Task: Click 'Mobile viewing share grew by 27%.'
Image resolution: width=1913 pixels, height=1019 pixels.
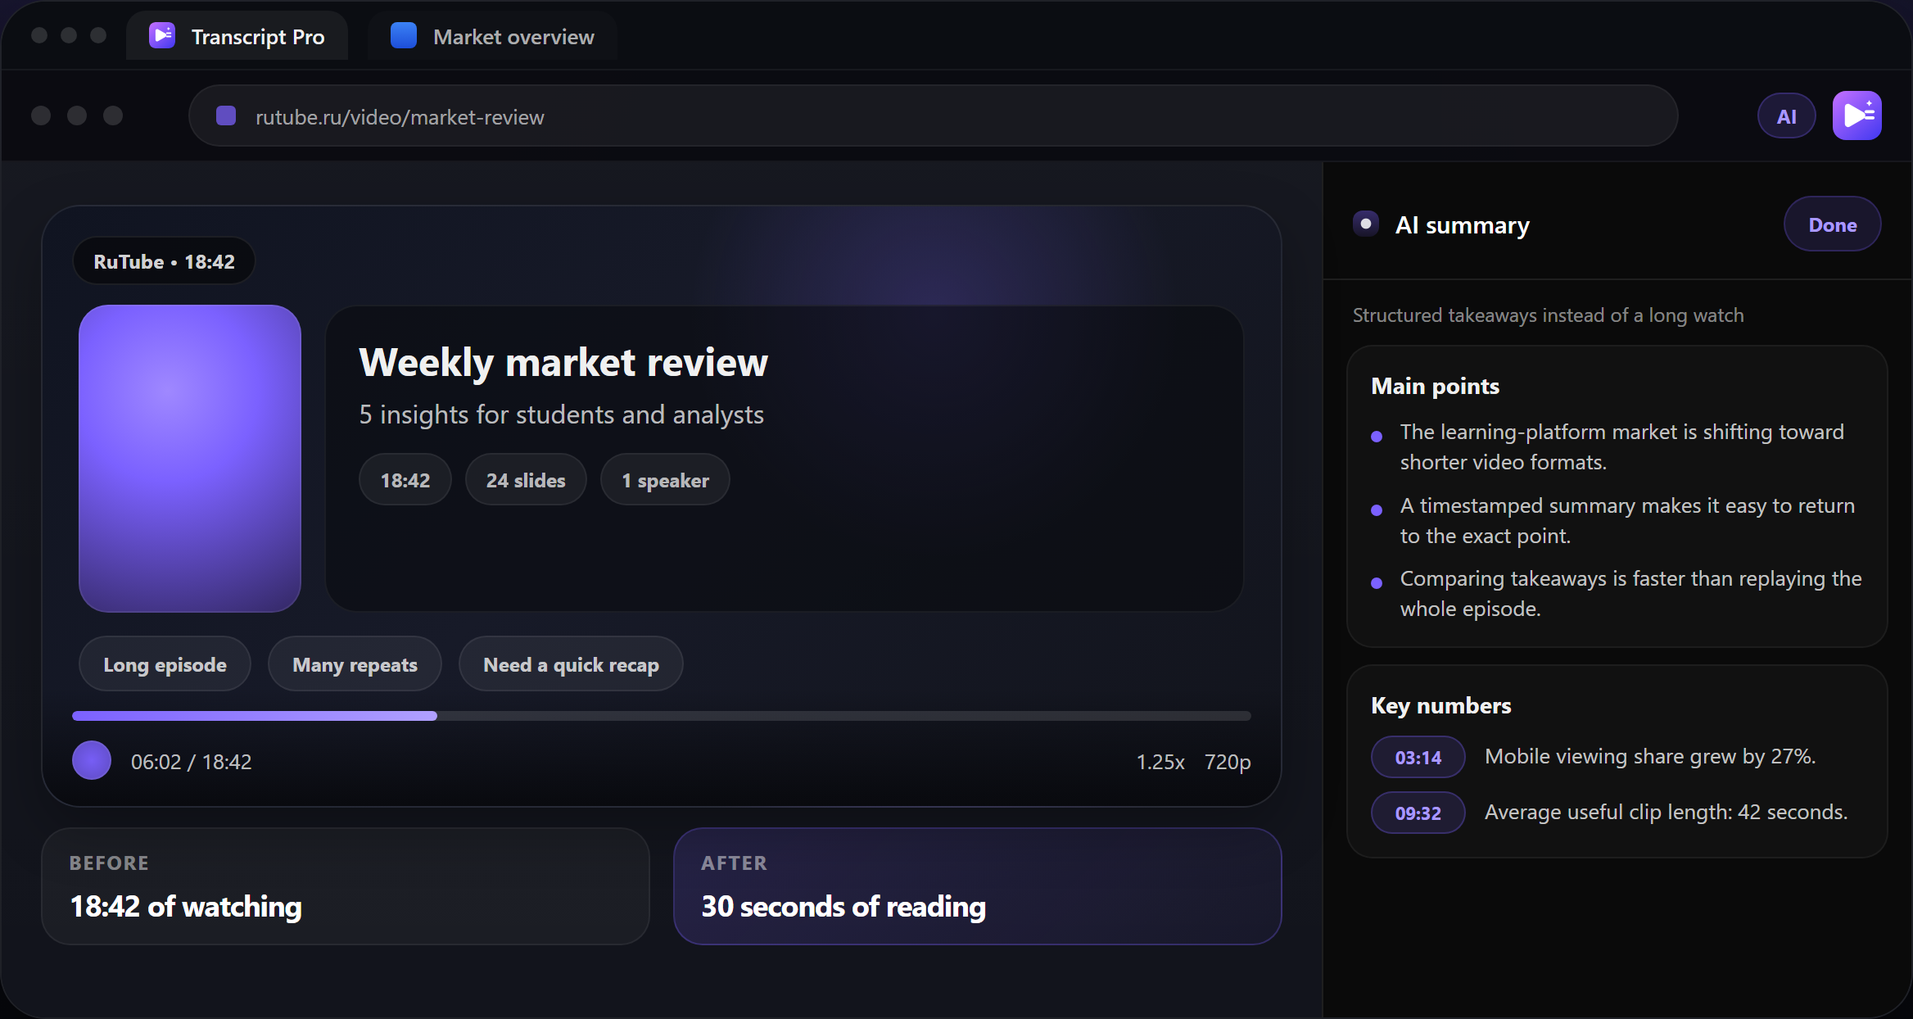Action: 1650,756
